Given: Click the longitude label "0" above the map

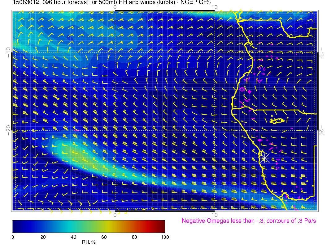Looking at the screenshot, I should [115, 7].
